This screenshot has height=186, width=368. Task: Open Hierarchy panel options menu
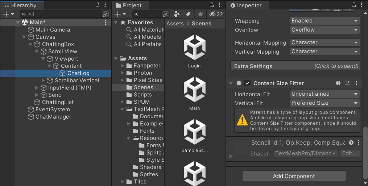pyautogui.click(x=105, y=5)
